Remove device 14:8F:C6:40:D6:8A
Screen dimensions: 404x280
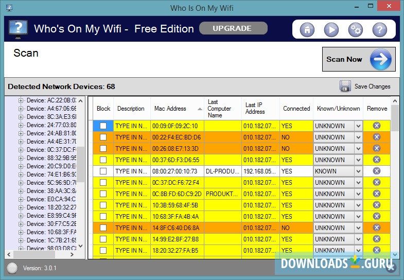pos(377,227)
